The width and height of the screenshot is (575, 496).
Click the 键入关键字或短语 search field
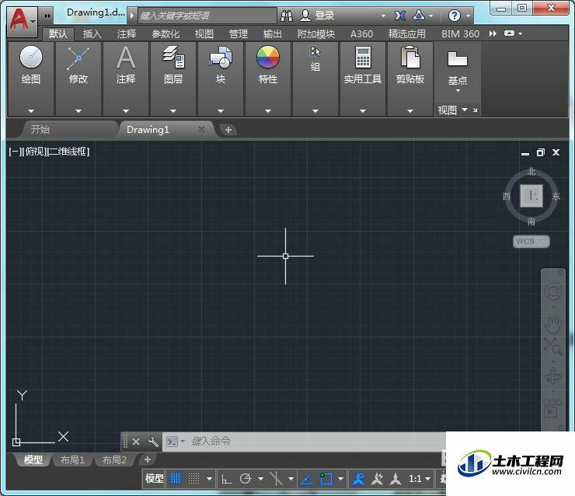pos(207,16)
